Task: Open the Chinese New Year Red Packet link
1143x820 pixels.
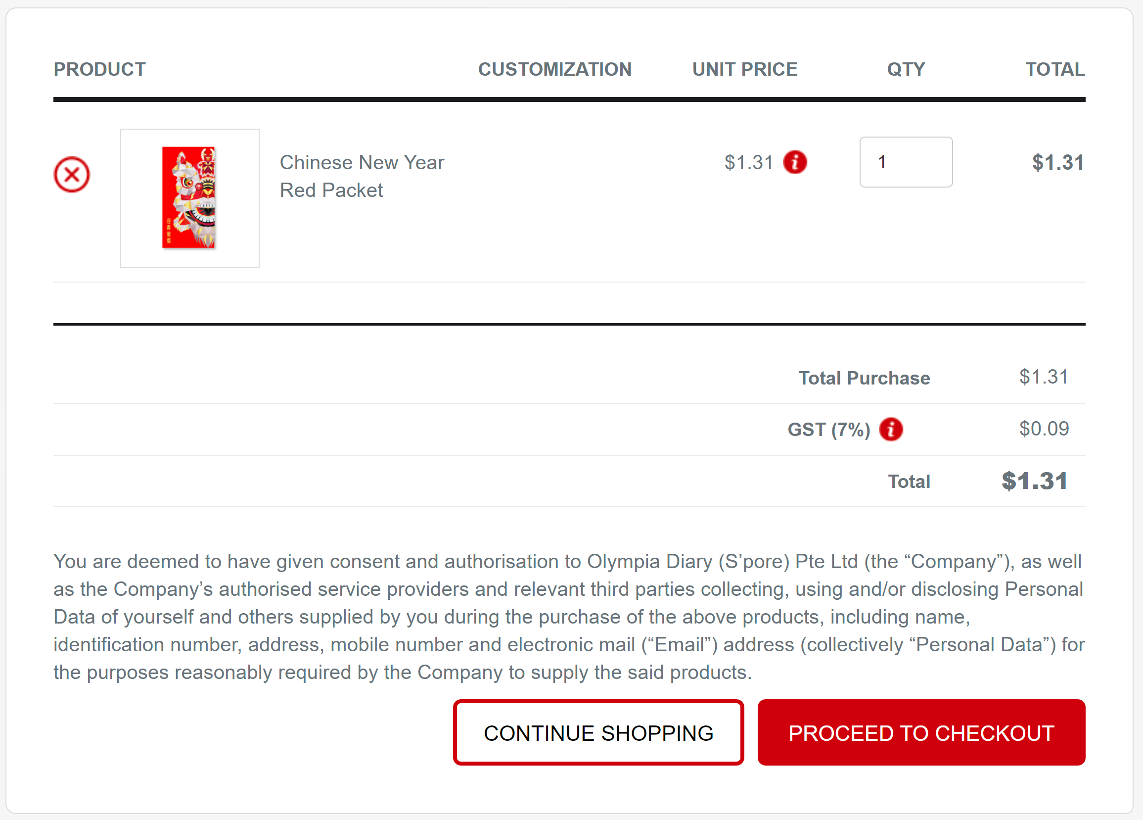Action: (x=362, y=176)
